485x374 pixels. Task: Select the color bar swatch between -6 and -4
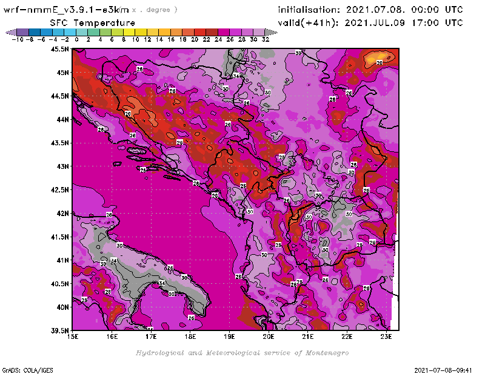pos(47,32)
